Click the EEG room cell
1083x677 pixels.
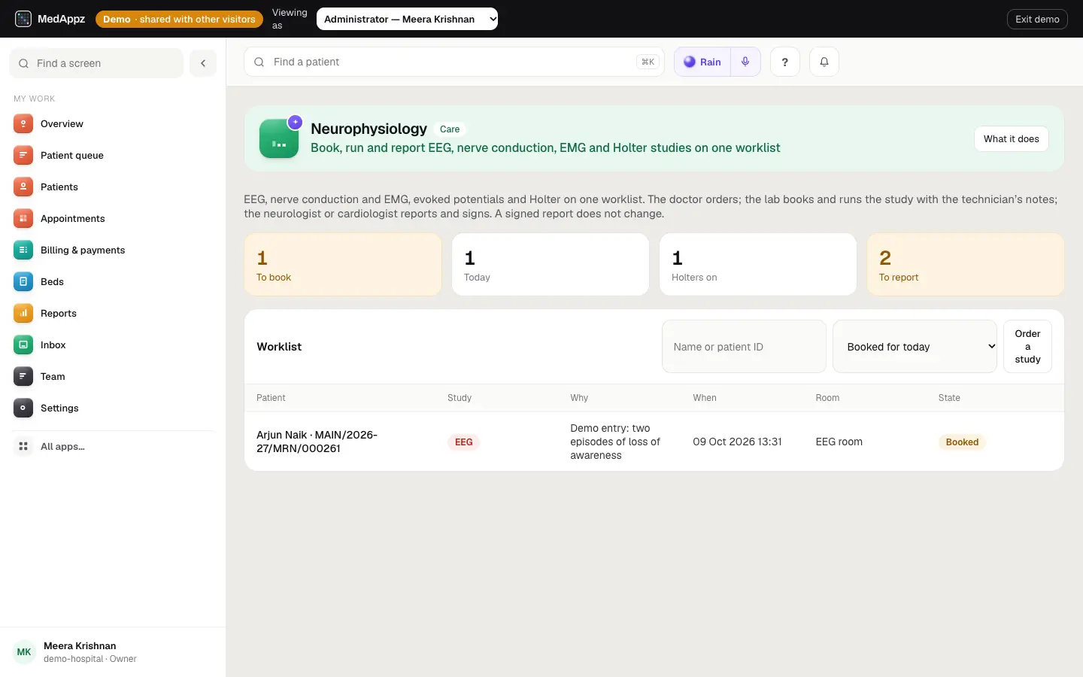point(839,442)
